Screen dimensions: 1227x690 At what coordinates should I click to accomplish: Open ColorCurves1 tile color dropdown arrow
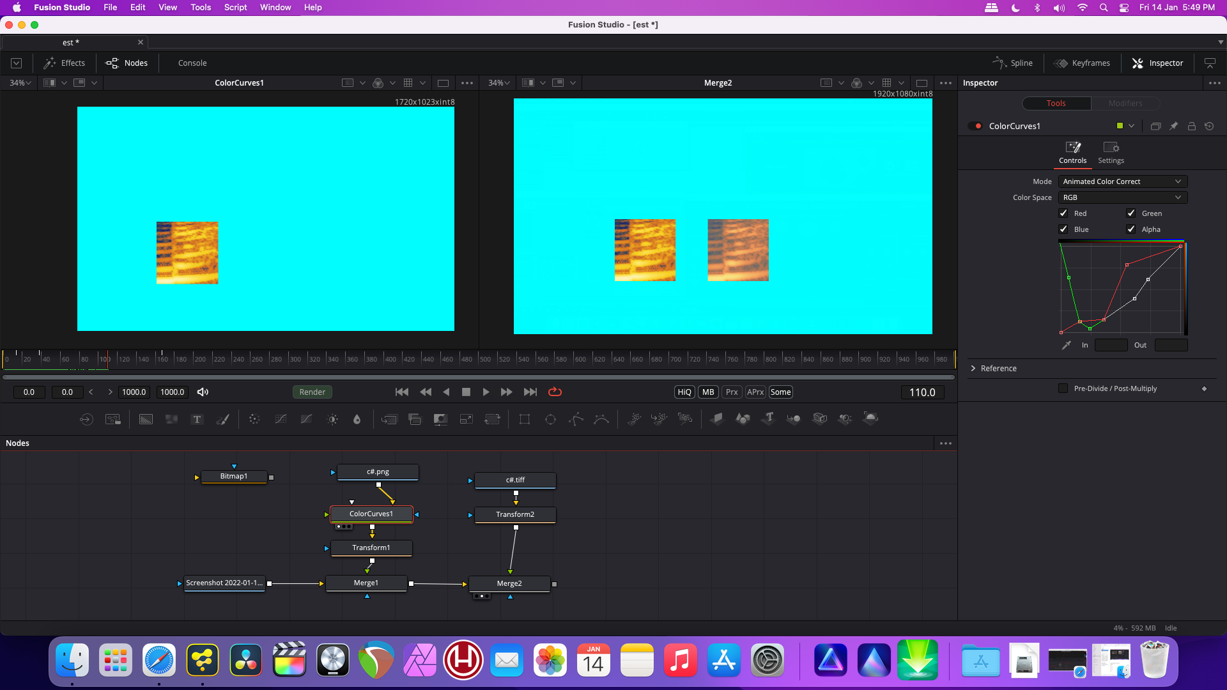click(x=1131, y=126)
